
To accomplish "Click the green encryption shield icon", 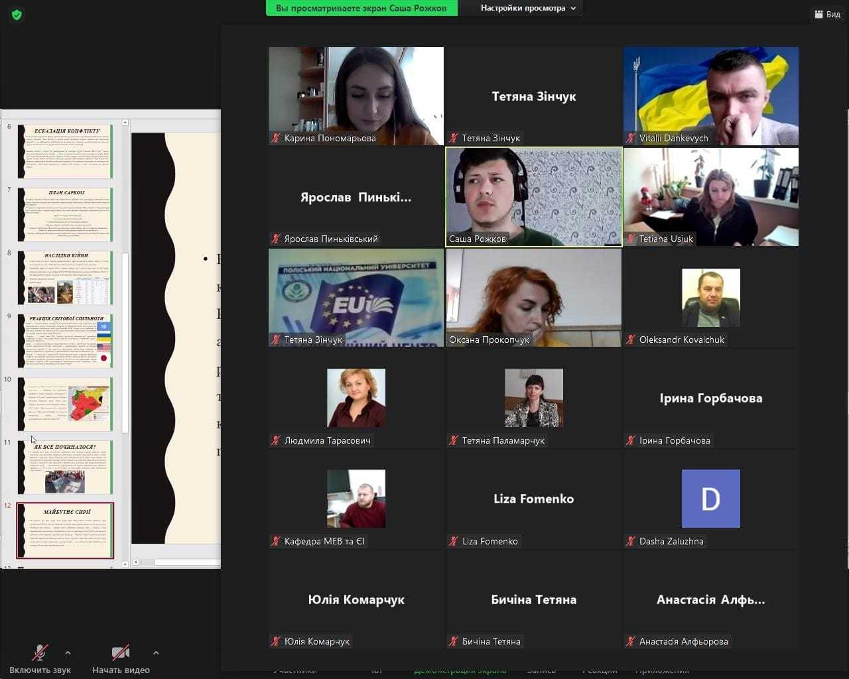I will tap(17, 15).
